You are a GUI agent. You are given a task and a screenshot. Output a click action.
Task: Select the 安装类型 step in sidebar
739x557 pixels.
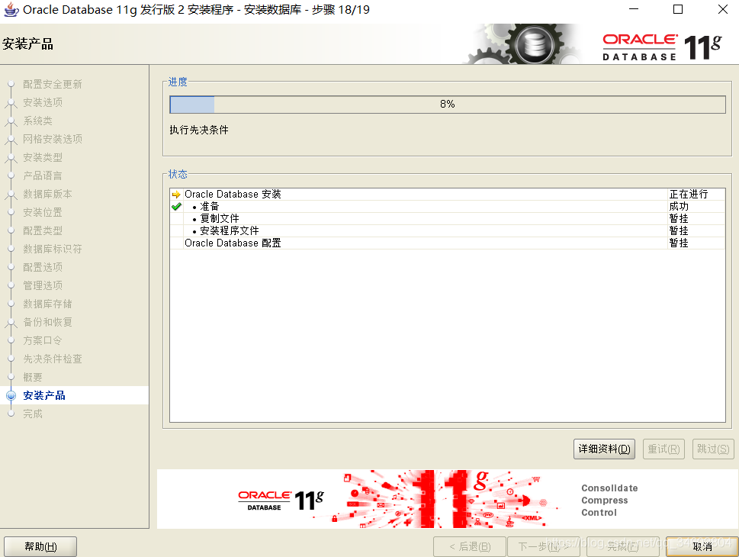(43, 157)
